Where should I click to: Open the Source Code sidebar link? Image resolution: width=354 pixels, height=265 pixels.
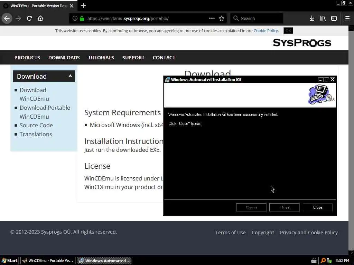point(36,125)
